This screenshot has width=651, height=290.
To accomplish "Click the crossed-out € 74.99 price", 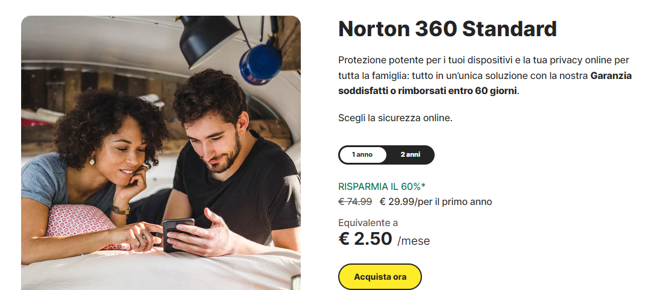I will pyautogui.click(x=355, y=201).
